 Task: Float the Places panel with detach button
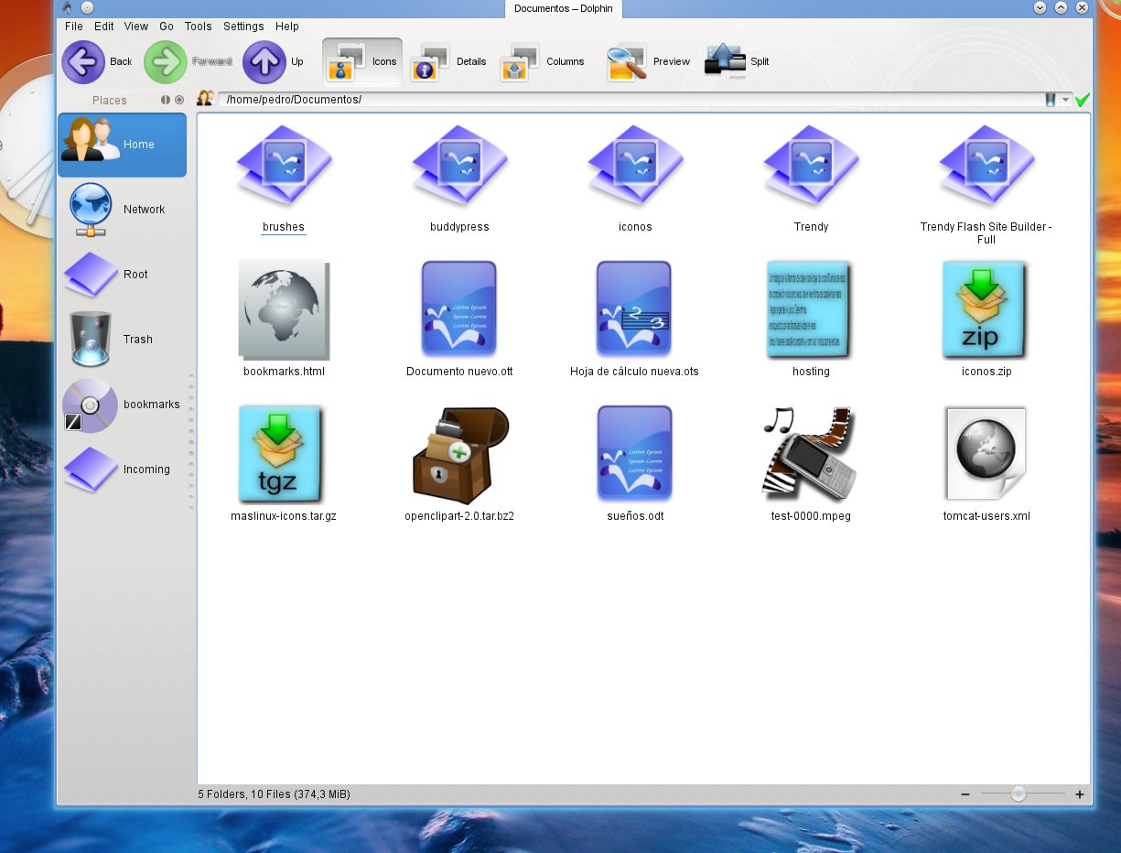(166, 100)
